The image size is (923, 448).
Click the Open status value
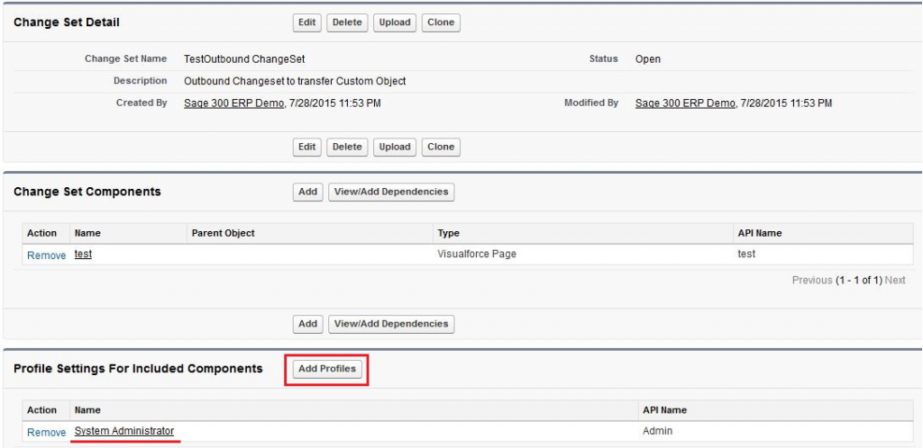coord(648,59)
